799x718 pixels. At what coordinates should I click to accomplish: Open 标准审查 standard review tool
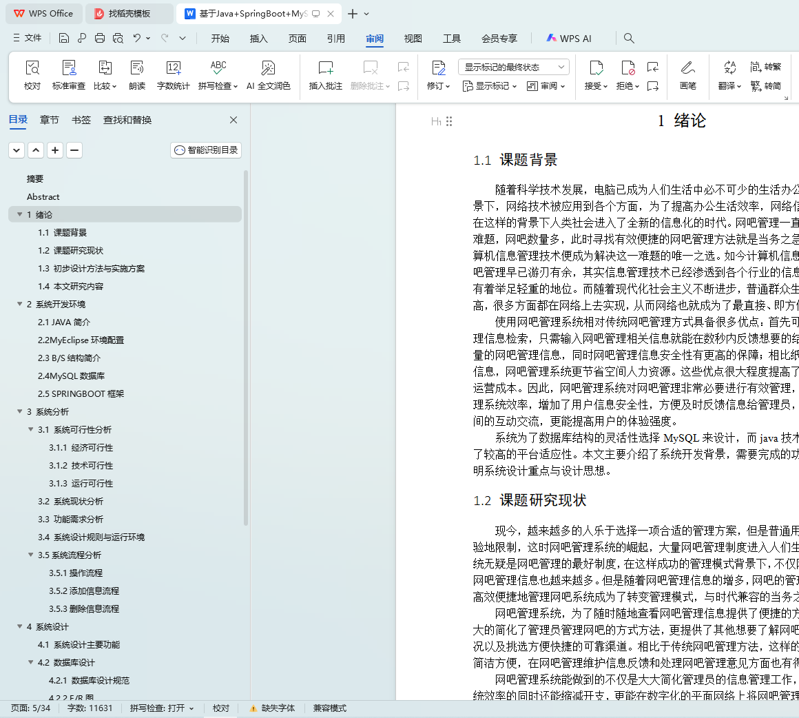click(x=69, y=75)
